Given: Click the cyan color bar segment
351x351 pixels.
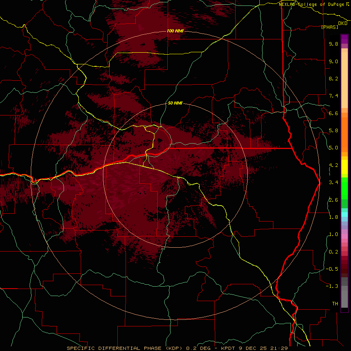Looking at the screenshot, I should click(x=344, y=214).
